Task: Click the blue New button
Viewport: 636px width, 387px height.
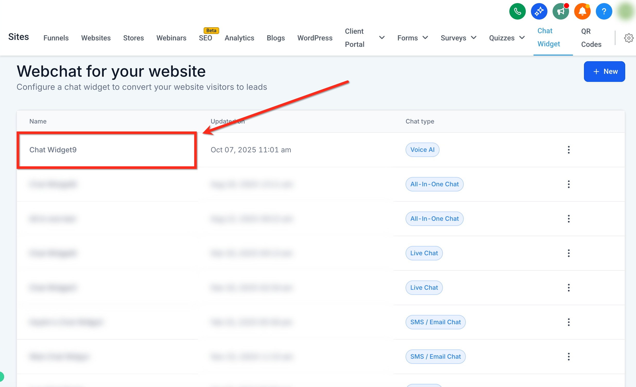Action: coord(604,72)
